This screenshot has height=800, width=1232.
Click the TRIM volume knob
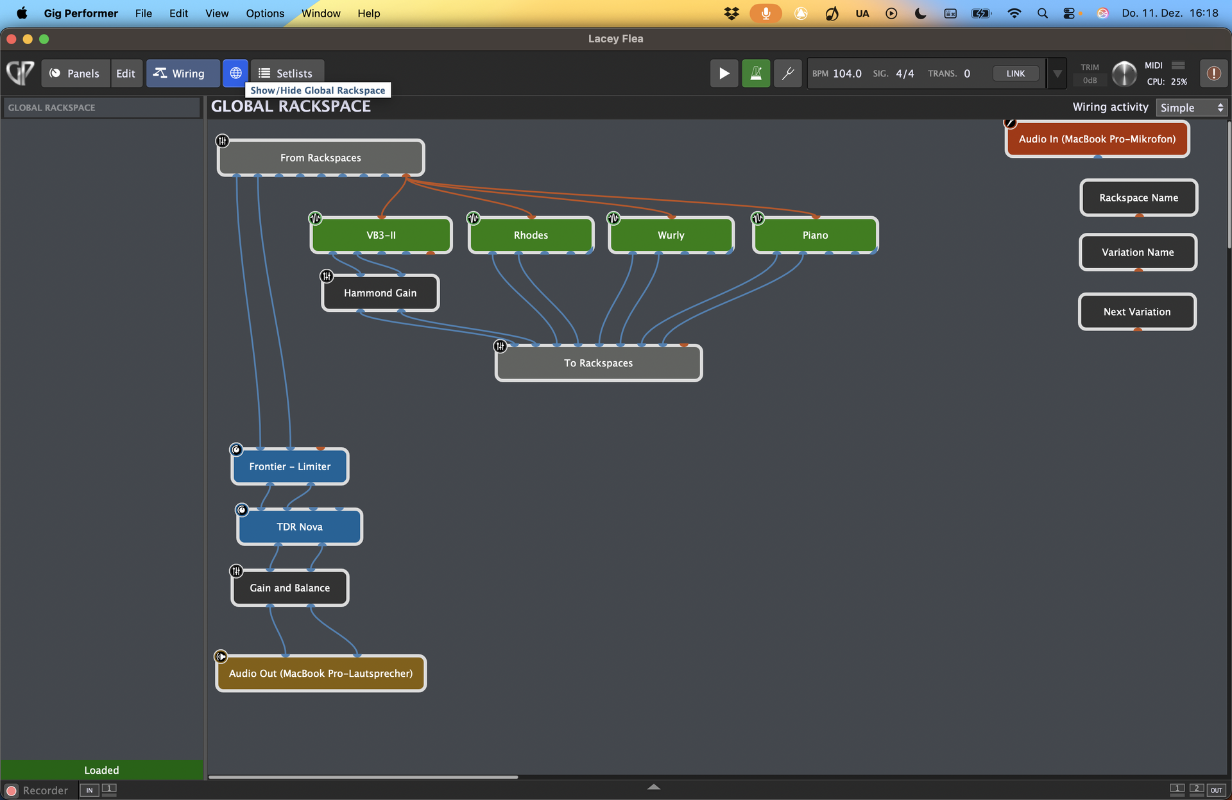pos(1124,73)
